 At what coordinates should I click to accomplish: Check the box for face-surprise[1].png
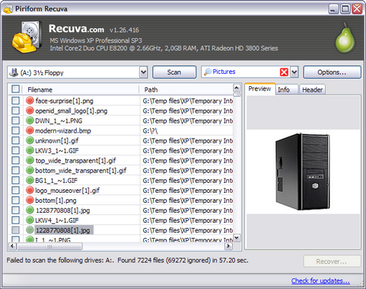[x=15, y=101]
